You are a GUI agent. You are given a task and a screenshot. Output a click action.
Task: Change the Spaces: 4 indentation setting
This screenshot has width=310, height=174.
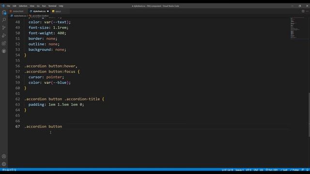click(239, 170)
